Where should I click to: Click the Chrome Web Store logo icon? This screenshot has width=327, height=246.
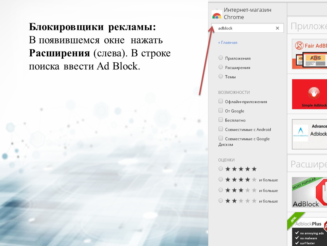pos(217,14)
